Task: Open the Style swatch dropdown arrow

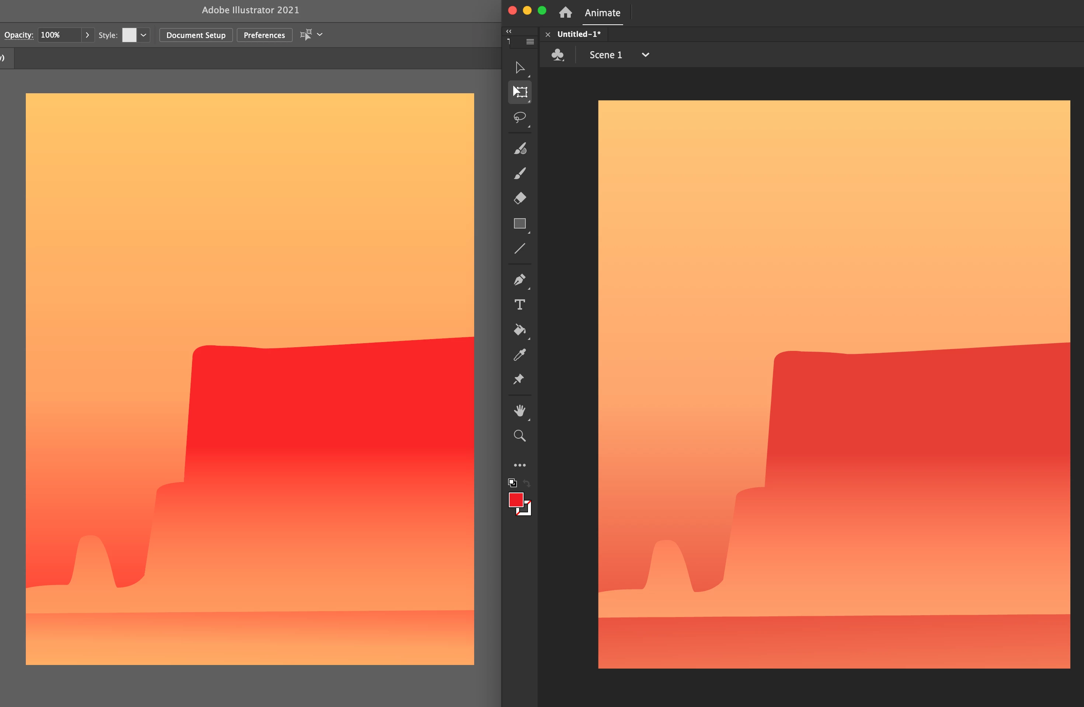Action: (x=143, y=35)
